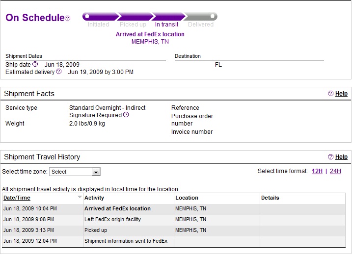Click the Initiated progress stage
Screen dimensions: 352x255
coord(98,24)
